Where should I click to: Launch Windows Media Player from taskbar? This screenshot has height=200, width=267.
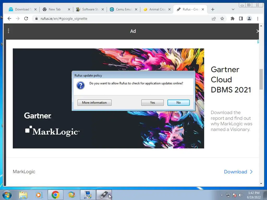pos(39,195)
